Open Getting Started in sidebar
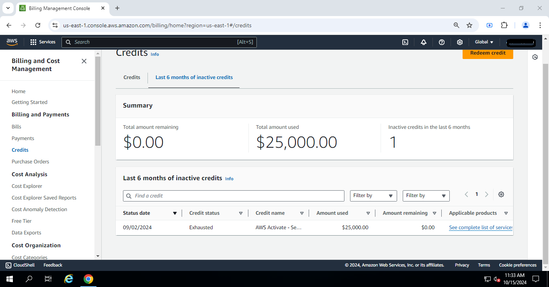 pyautogui.click(x=29, y=102)
